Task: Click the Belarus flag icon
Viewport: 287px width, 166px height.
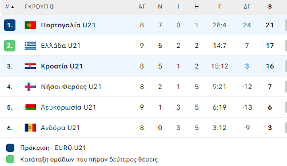Action: tap(30, 107)
